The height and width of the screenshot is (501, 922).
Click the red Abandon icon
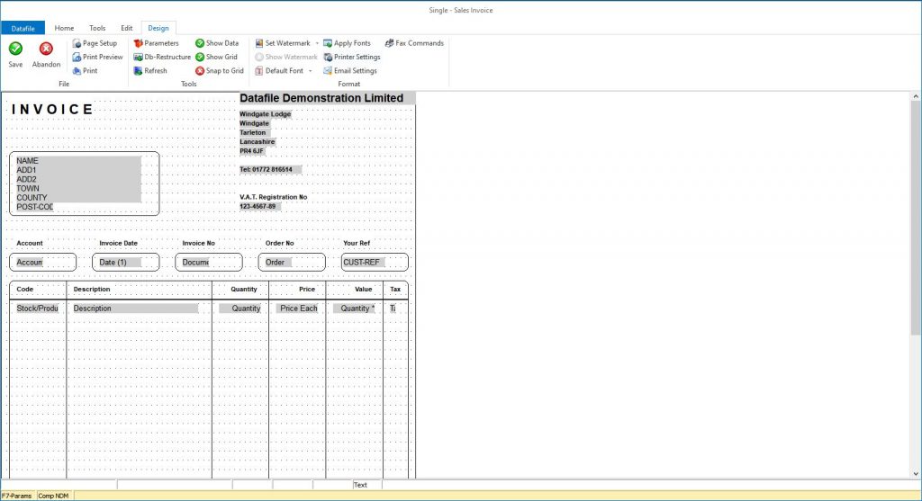click(x=46, y=49)
